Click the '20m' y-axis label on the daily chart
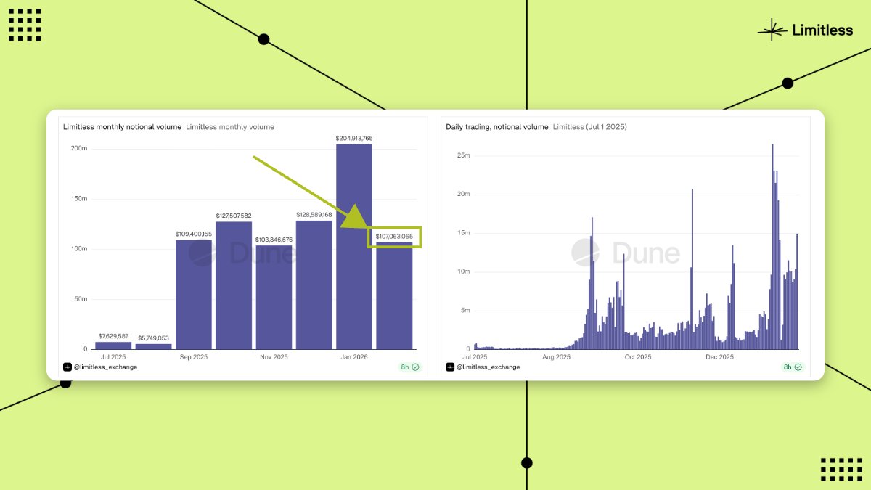 pos(463,194)
